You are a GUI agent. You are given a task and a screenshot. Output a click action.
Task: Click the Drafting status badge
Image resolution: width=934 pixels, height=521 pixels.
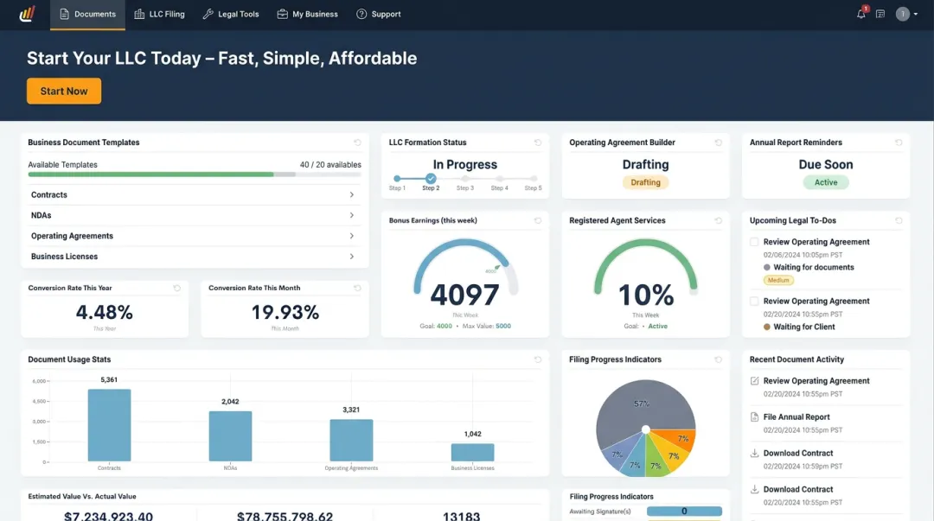(x=646, y=182)
